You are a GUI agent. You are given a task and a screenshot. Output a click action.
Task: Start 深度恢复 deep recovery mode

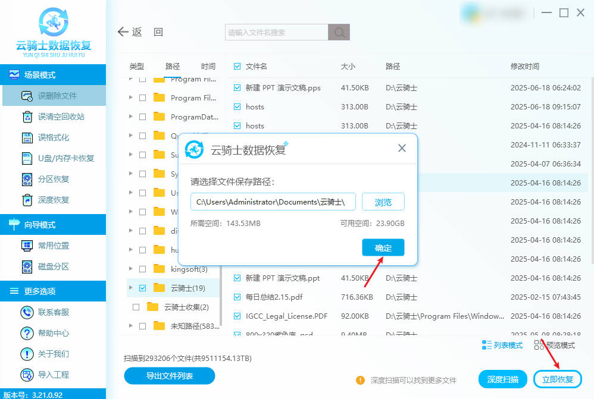[27, 200]
